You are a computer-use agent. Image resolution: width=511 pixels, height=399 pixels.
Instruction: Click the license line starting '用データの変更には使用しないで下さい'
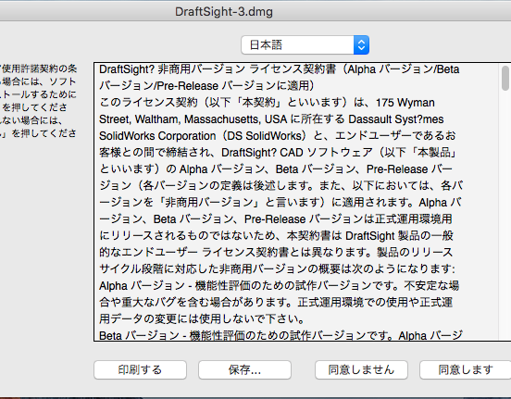tap(202, 318)
